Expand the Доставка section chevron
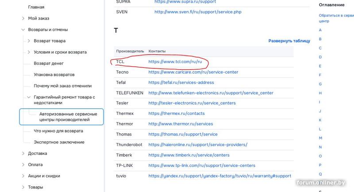 (x=23, y=153)
